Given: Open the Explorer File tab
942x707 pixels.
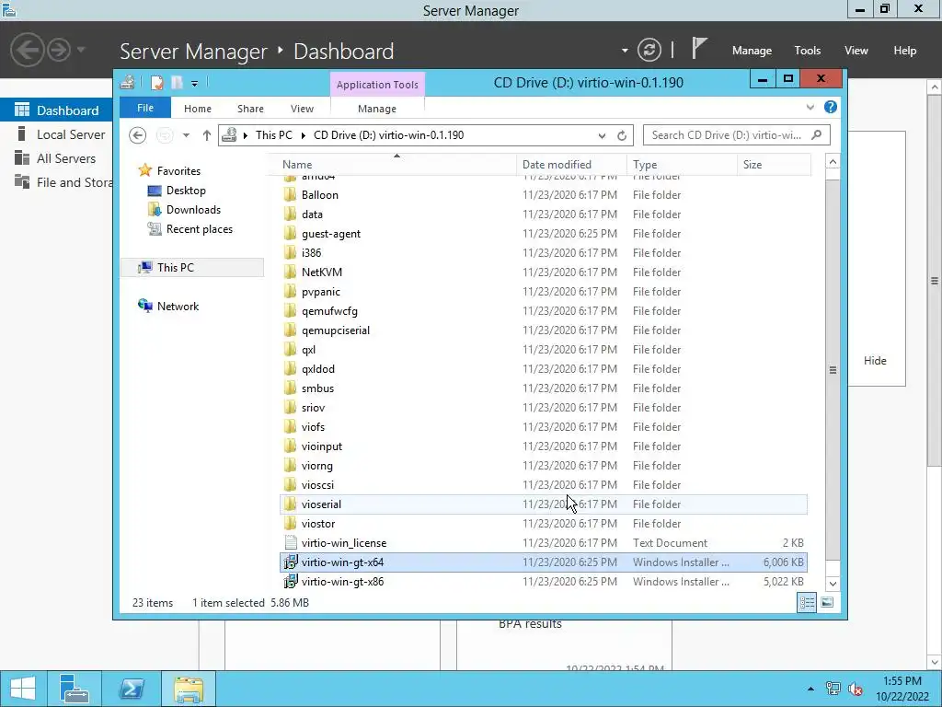Looking at the screenshot, I should click(145, 108).
